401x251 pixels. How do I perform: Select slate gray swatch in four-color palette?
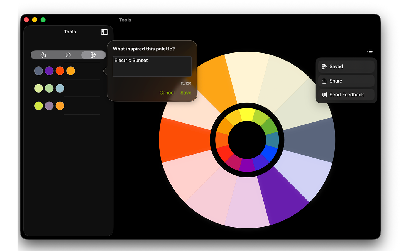(38, 71)
